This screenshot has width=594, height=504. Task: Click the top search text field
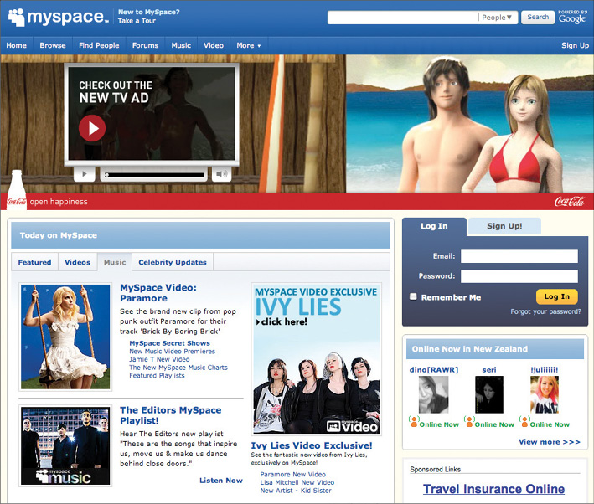coord(402,18)
